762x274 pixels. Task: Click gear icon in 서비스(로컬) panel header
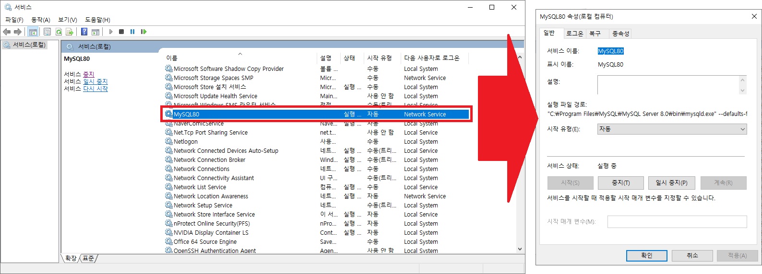tap(70, 46)
